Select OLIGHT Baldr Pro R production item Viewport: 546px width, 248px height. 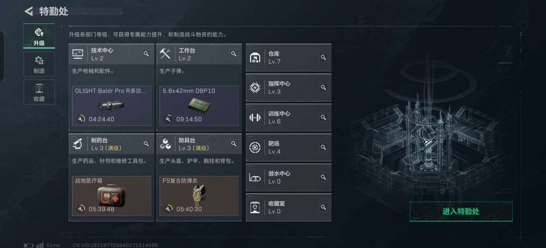click(111, 106)
